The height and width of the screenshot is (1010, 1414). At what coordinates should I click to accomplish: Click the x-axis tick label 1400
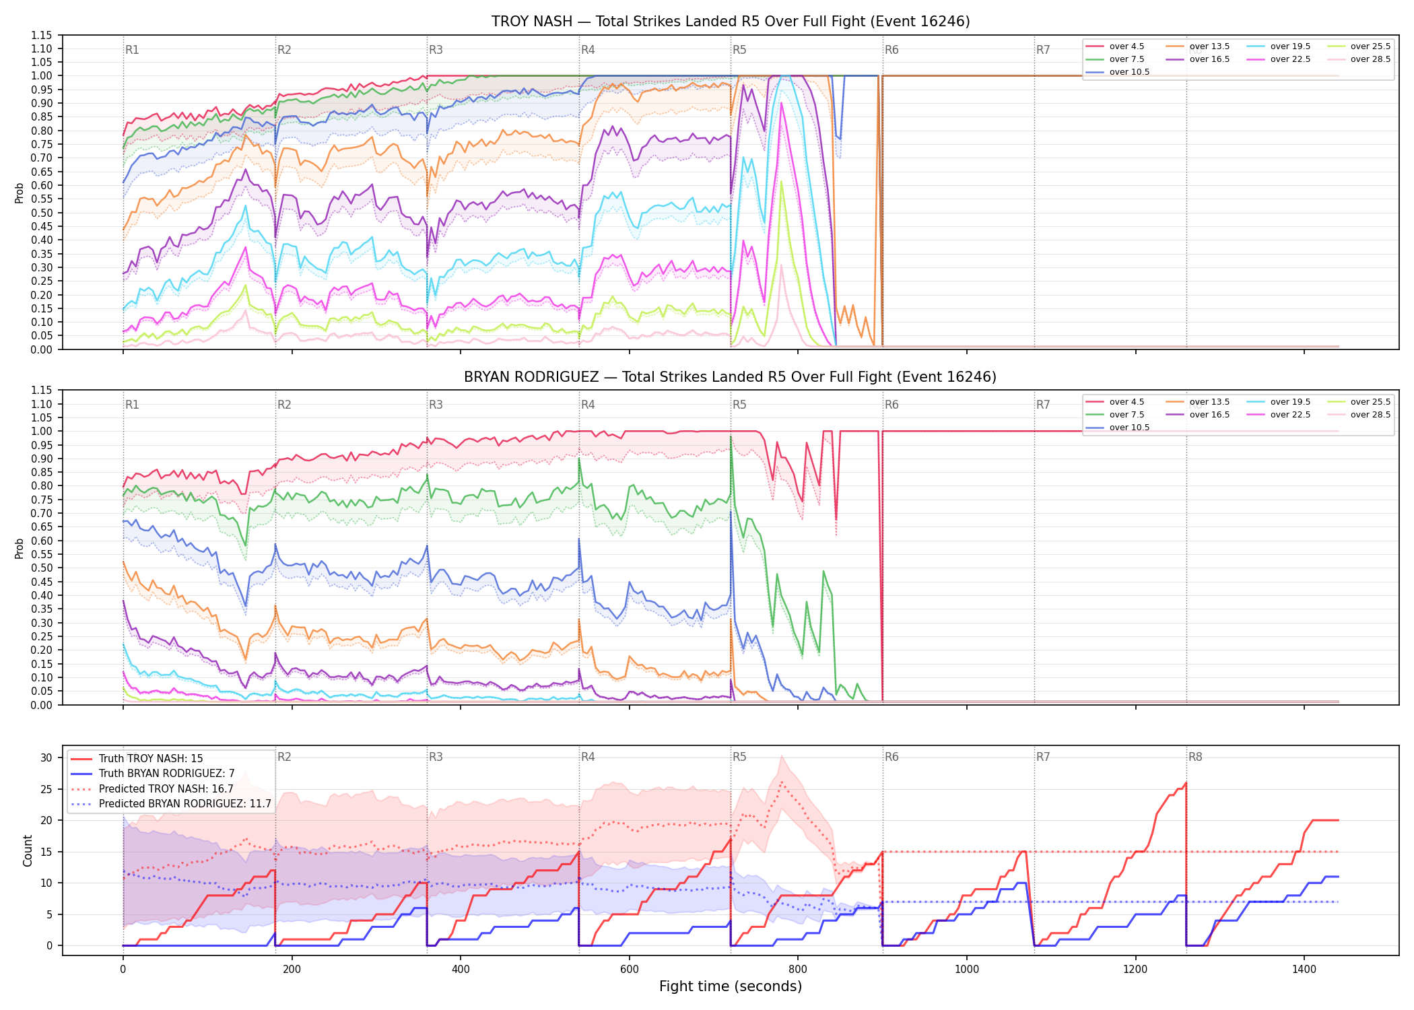[1304, 970]
